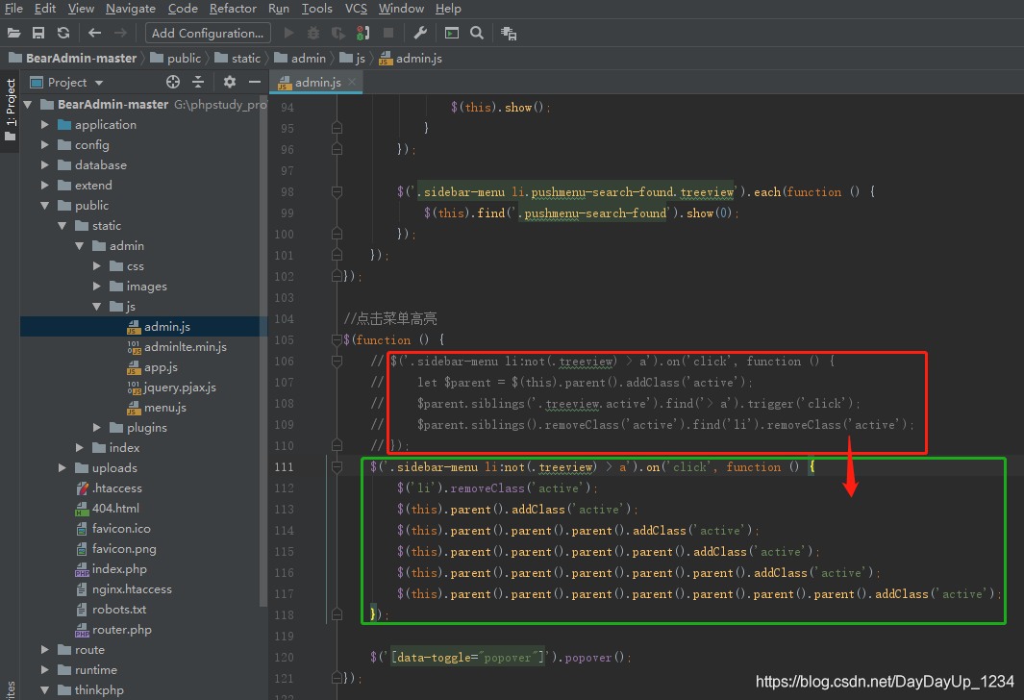Image resolution: width=1024 pixels, height=700 pixels.
Task: Open Settings via the wrench icon
Action: coord(420,33)
